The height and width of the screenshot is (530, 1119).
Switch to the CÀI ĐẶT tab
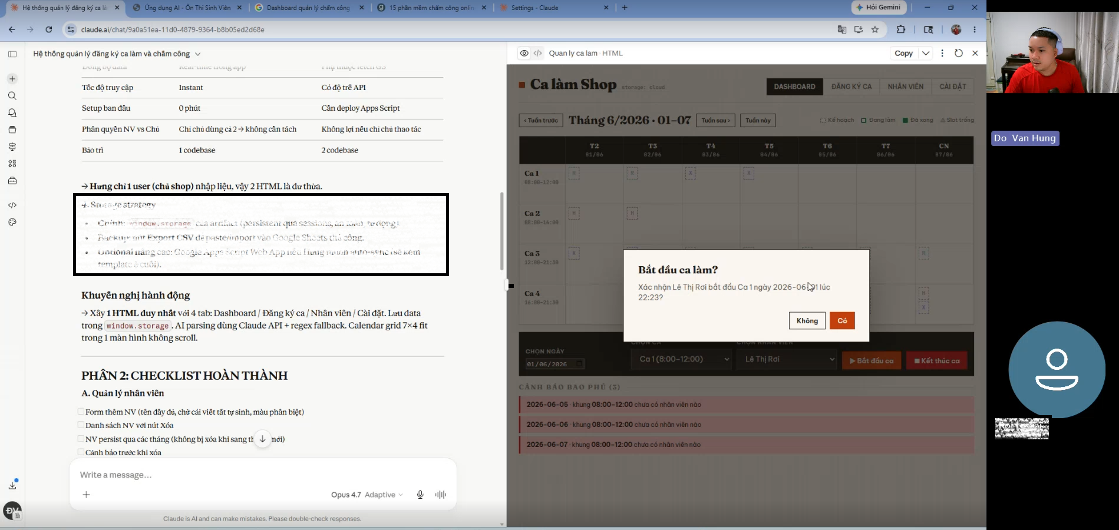tap(953, 87)
